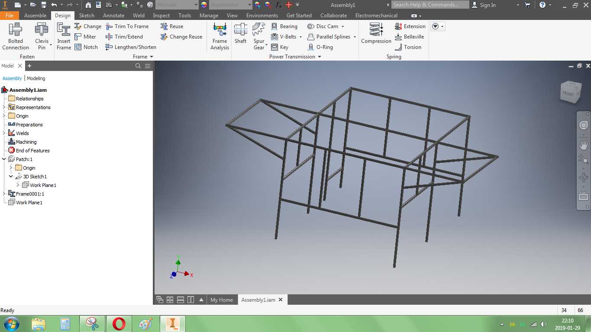Image resolution: width=591 pixels, height=332 pixels.
Task: Open the Sketch ribbon tab
Action: click(87, 15)
